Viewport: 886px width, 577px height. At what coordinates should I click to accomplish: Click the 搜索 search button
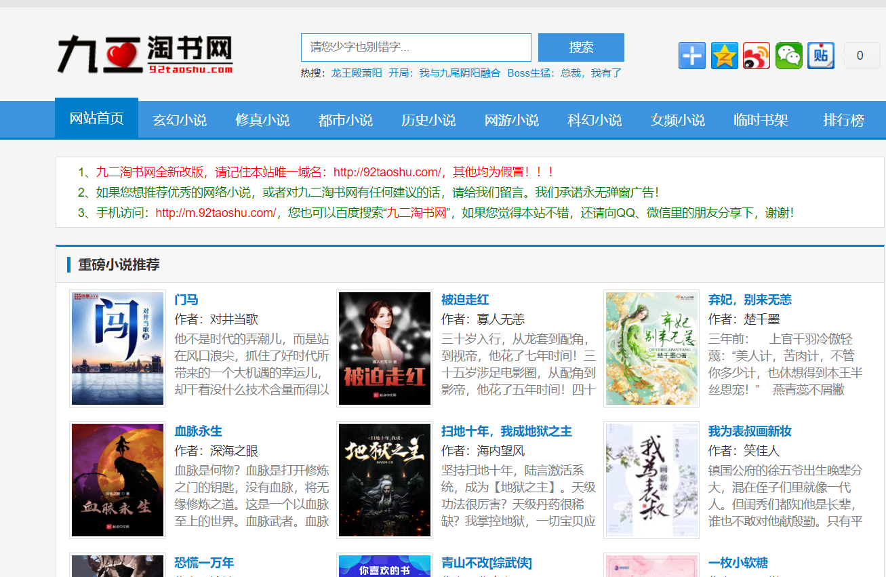click(581, 47)
